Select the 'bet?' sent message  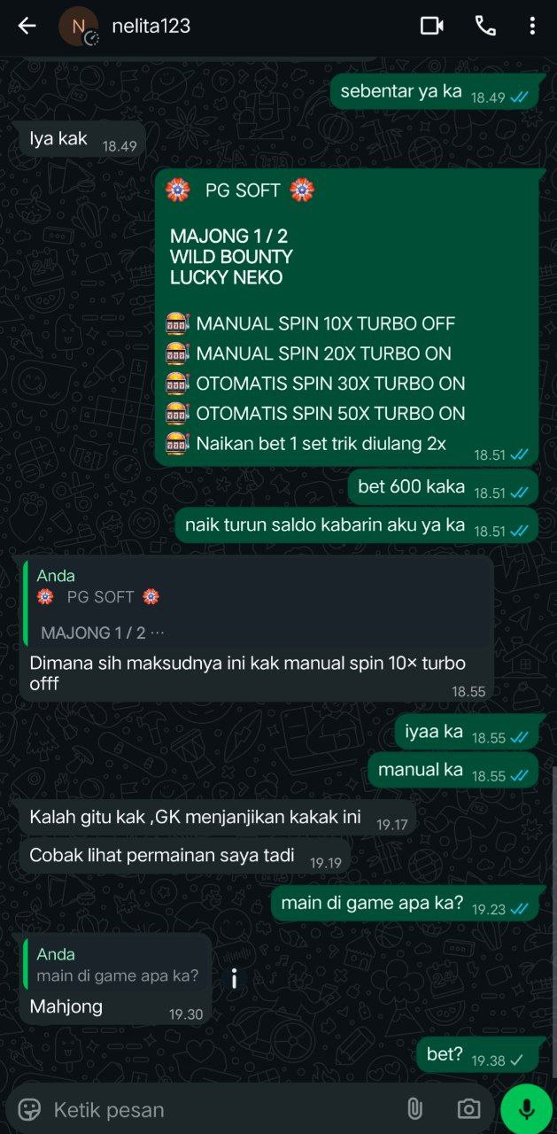click(476, 1055)
